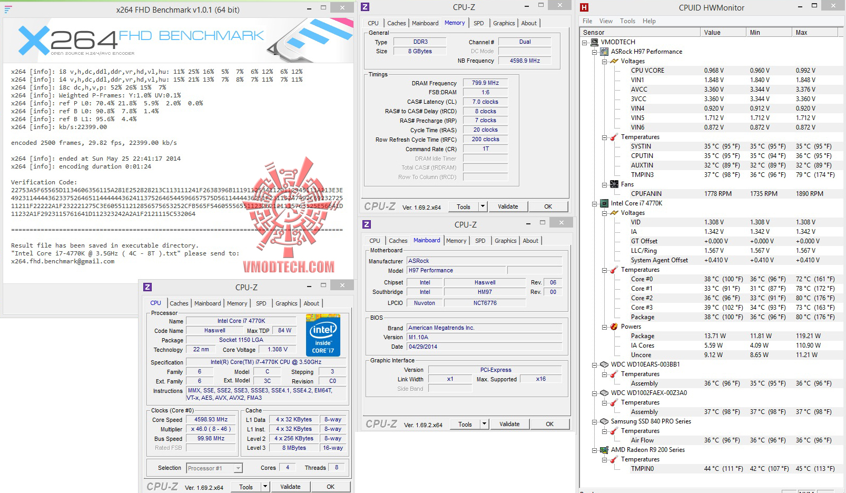Click Validate in the CPU-Z Memory window

pyautogui.click(x=508, y=206)
